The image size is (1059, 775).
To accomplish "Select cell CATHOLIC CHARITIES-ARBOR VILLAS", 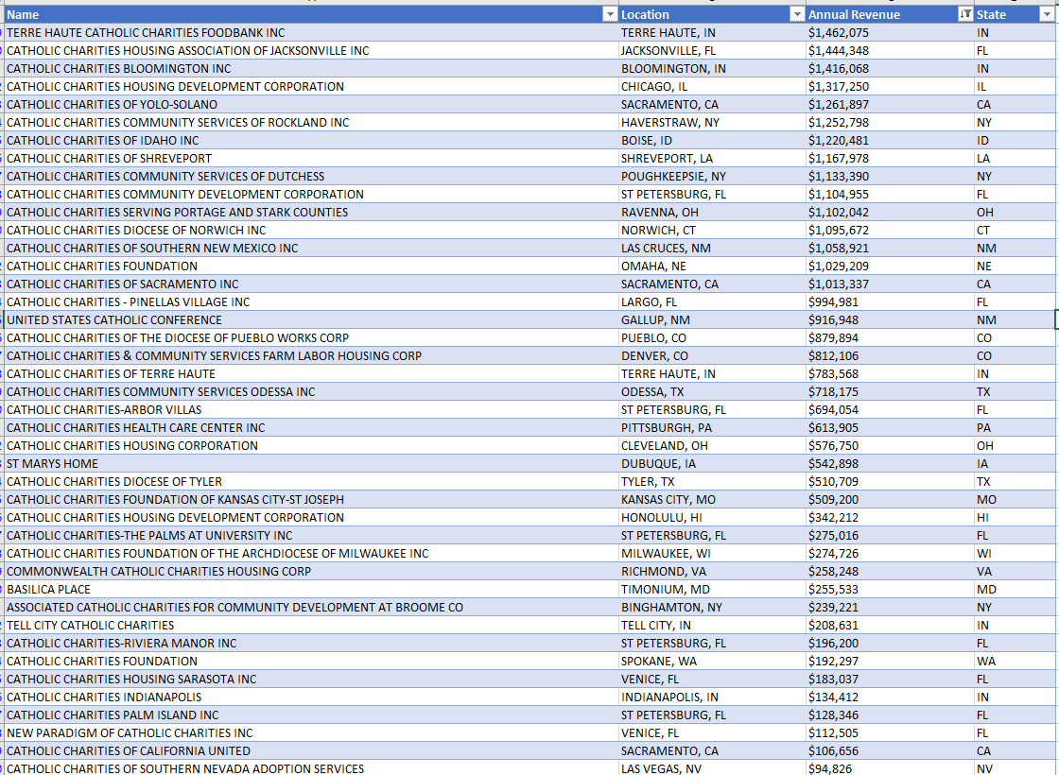I will [311, 410].
